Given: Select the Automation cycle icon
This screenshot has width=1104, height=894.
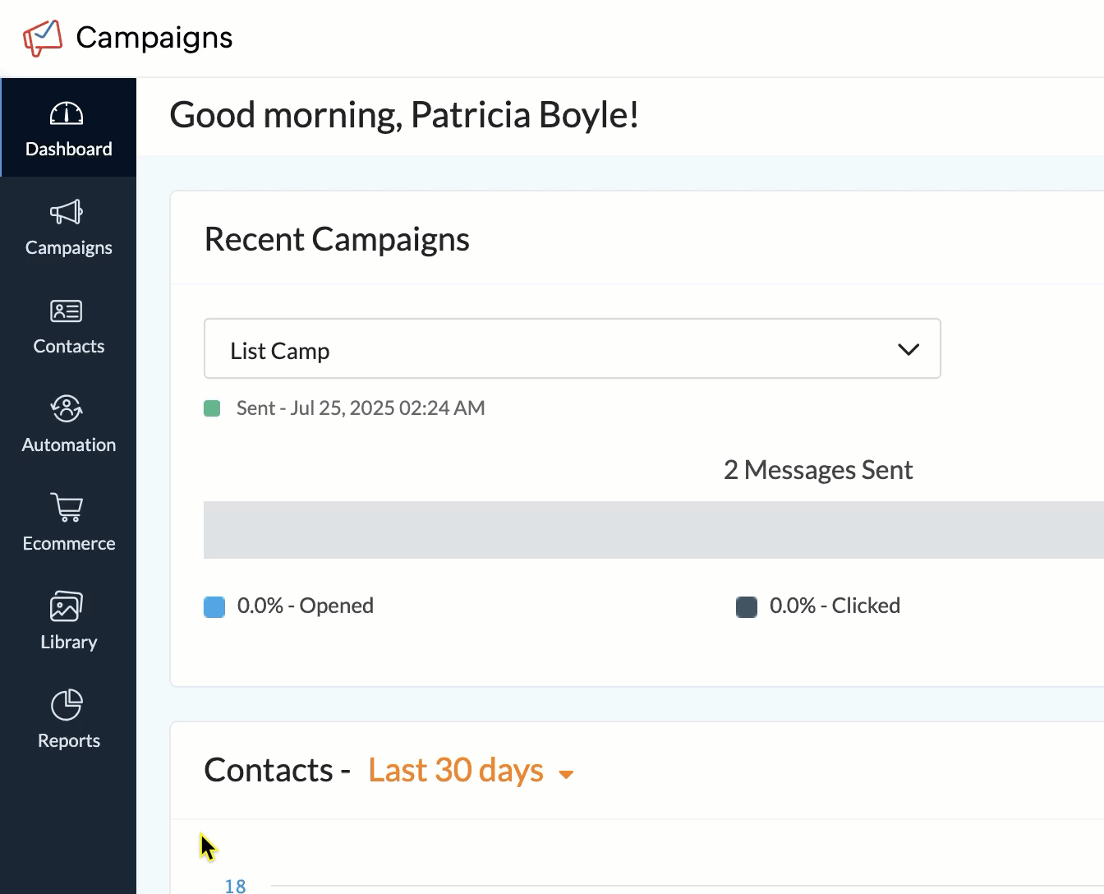Looking at the screenshot, I should pos(67,408).
